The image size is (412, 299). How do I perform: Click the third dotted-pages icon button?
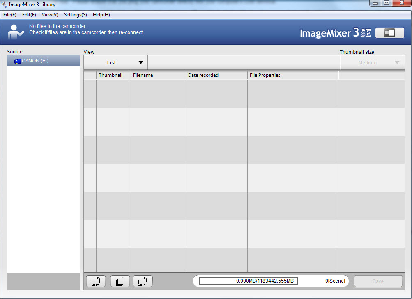tap(143, 281)
